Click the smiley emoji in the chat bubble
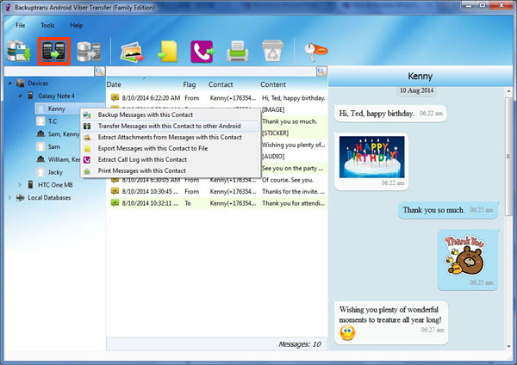Image resolution: width=517 pixels, height=365 pixels. 347,332
